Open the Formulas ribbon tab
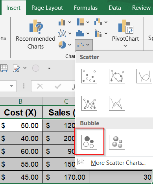This screenshot has height=184, width=153. click(x=86, y=8)
